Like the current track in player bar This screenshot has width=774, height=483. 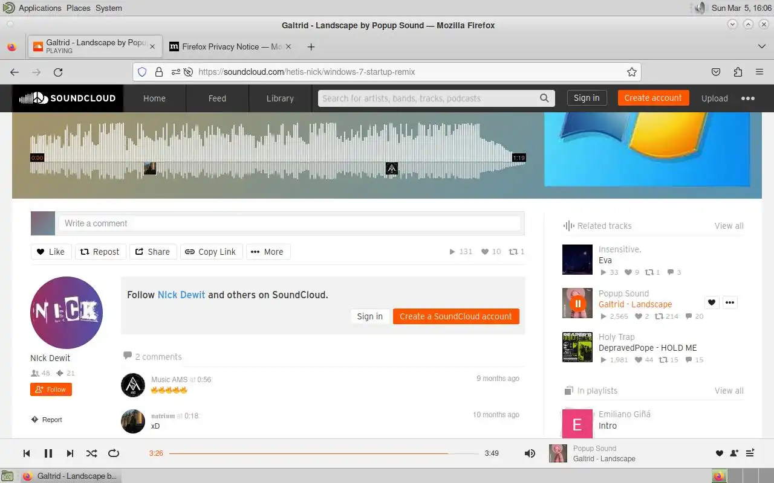[x=719, y=453]
